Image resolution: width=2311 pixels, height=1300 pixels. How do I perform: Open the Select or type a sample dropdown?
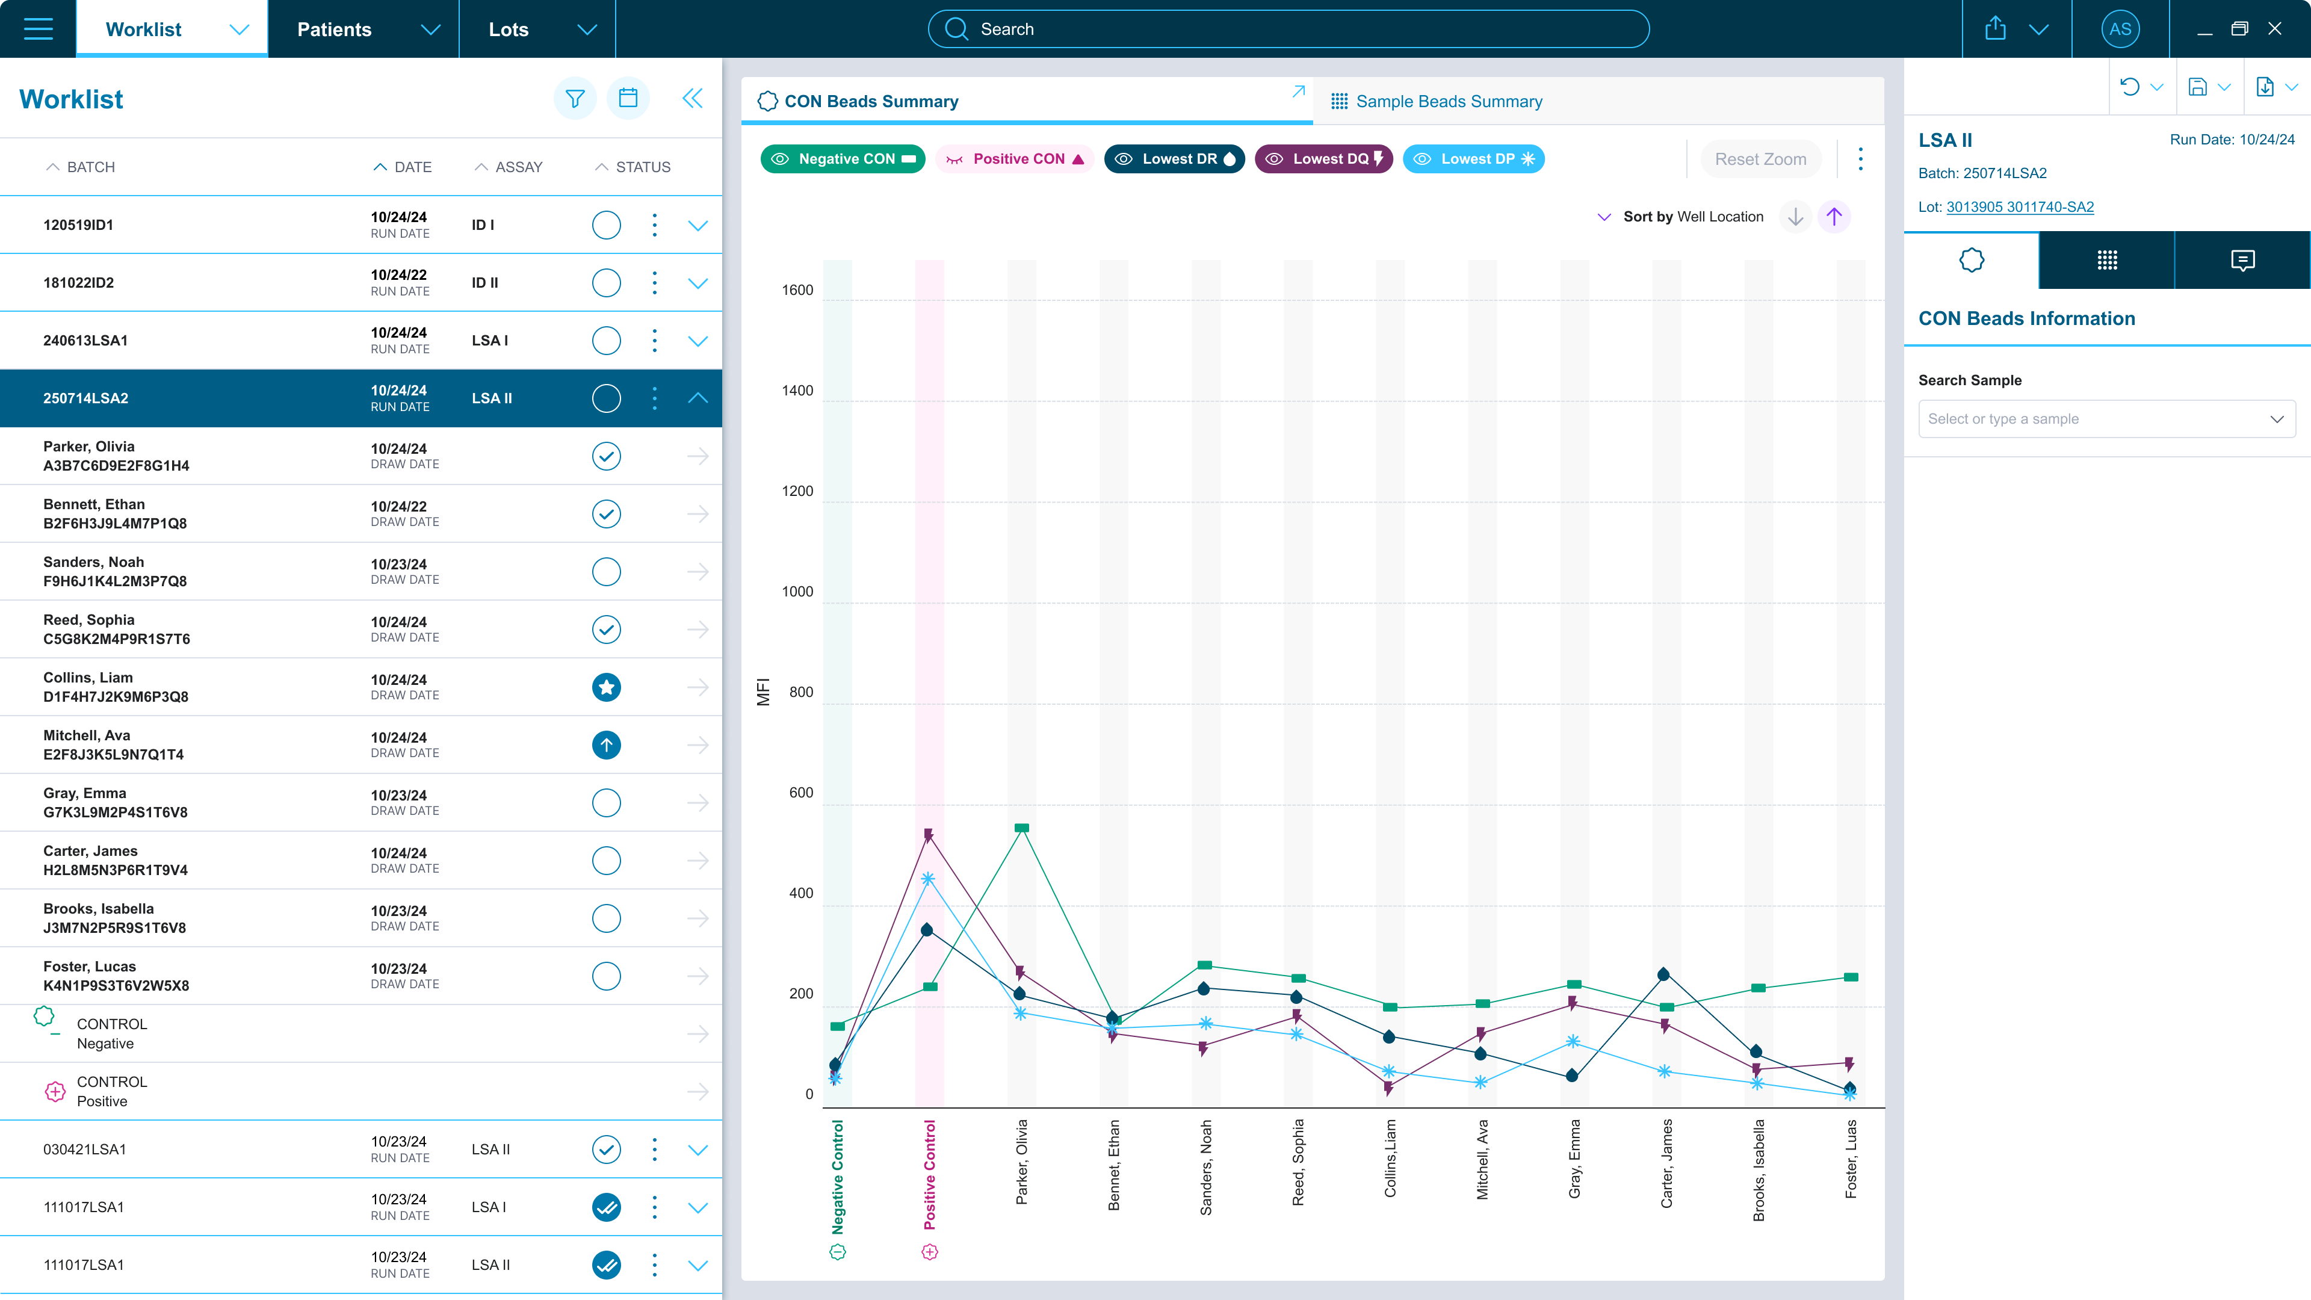(2106, 419)
